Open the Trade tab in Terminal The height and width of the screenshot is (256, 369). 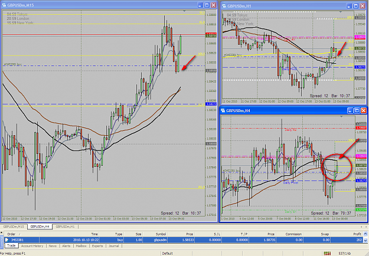pyautogui.click(x=11, y=245)
